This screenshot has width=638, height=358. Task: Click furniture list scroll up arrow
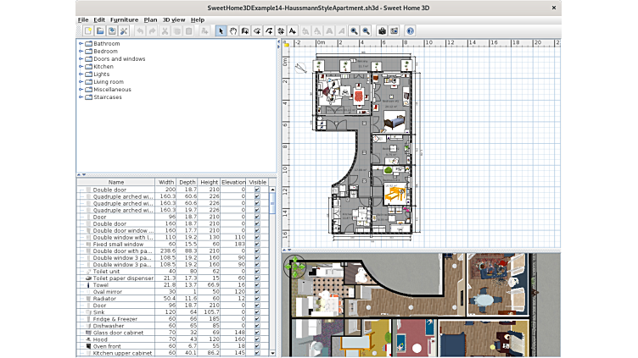(272, 190)
